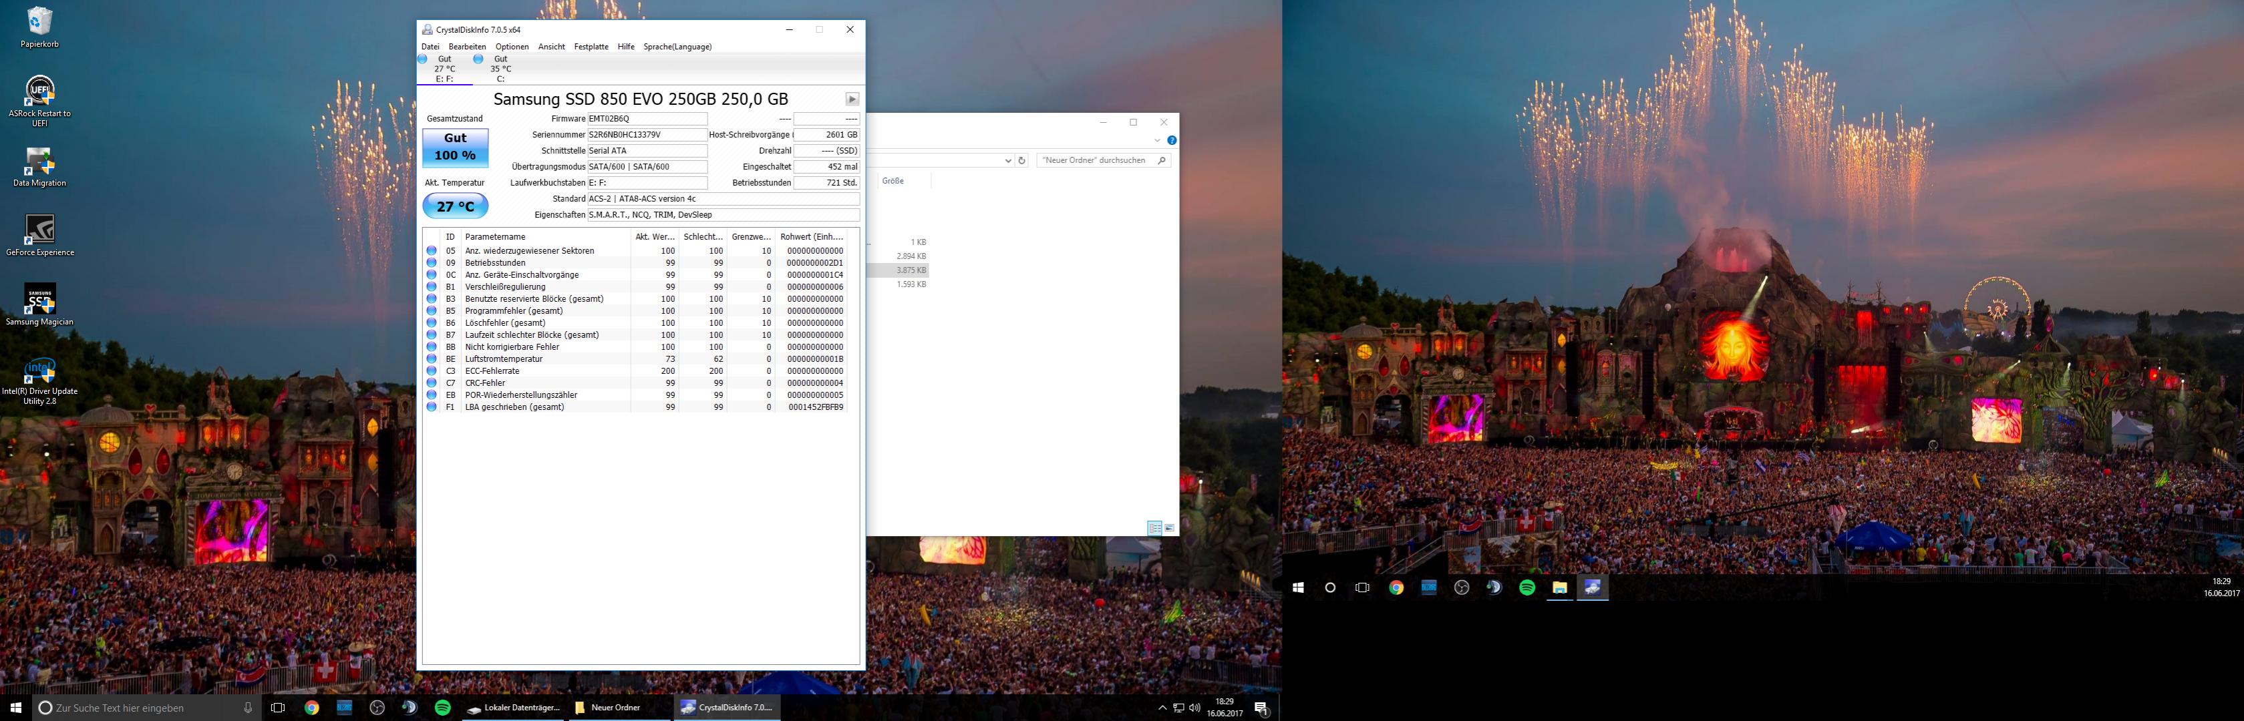Click the Explorer help question mark icon
This screenshot has height=721, width=2244.
[1172, 140]
